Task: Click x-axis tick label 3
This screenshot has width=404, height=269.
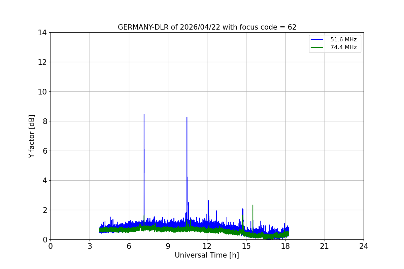Action: [x=90, y=246]
